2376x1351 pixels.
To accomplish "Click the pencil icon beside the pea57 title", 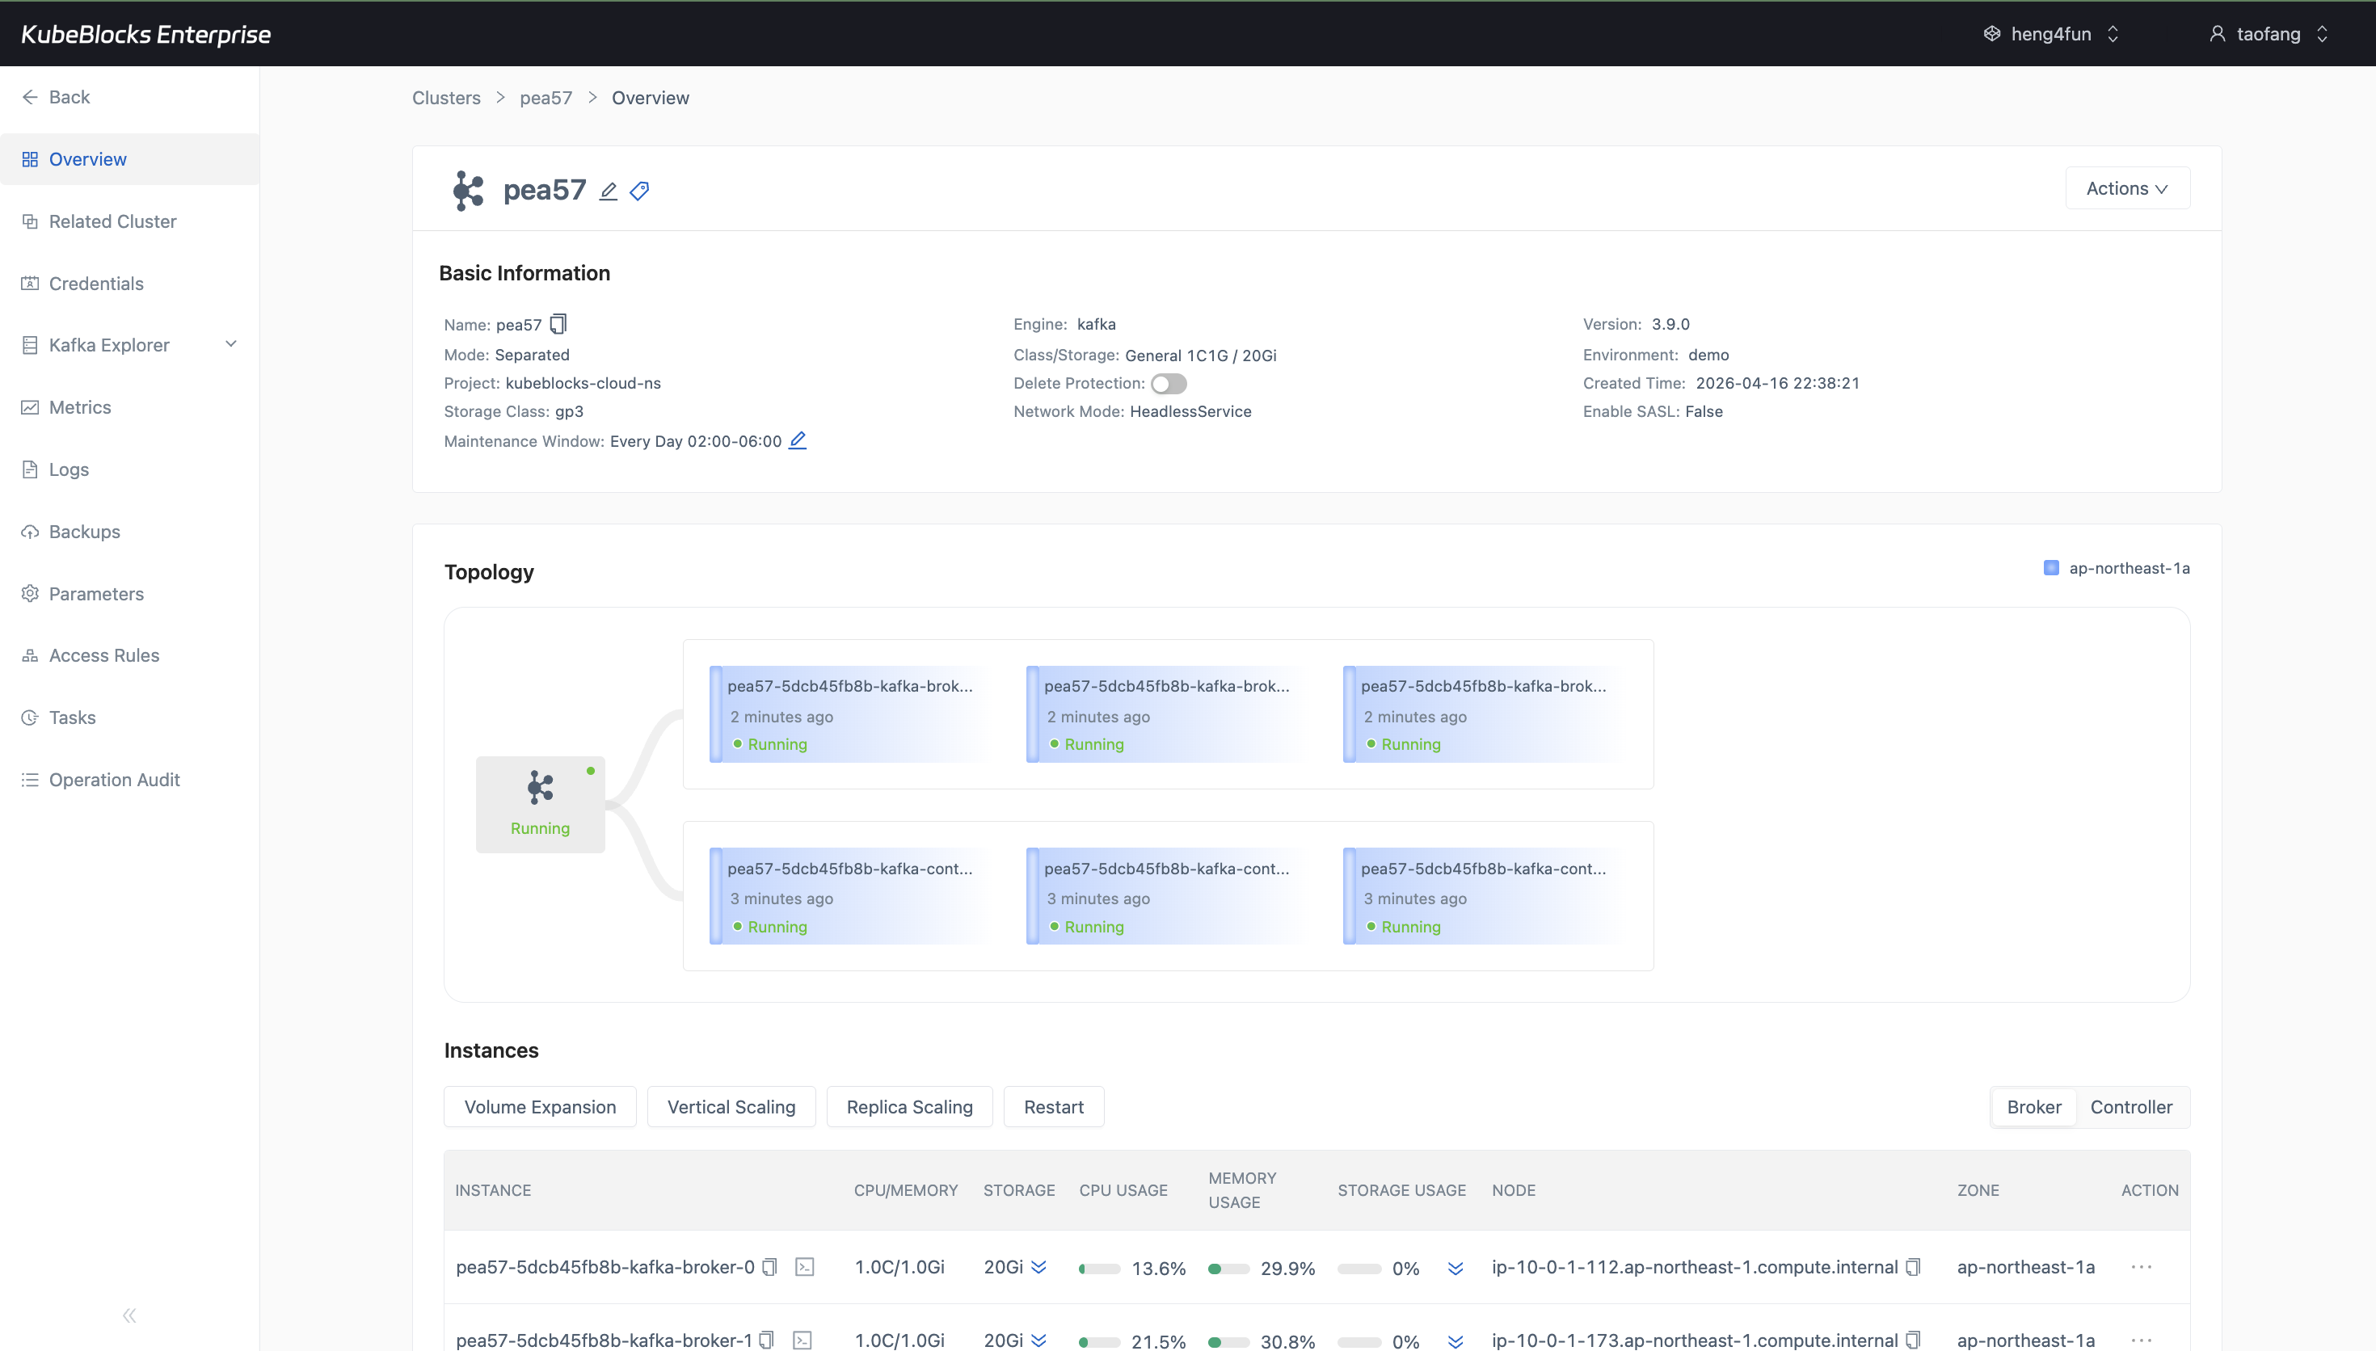I will [609, 191].
